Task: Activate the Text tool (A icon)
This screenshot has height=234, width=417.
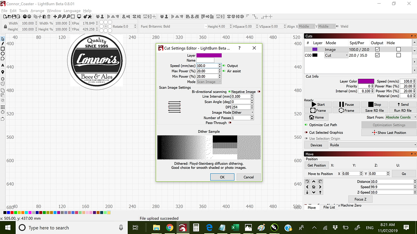Action: pyautogui.click(x=3, y=65)
